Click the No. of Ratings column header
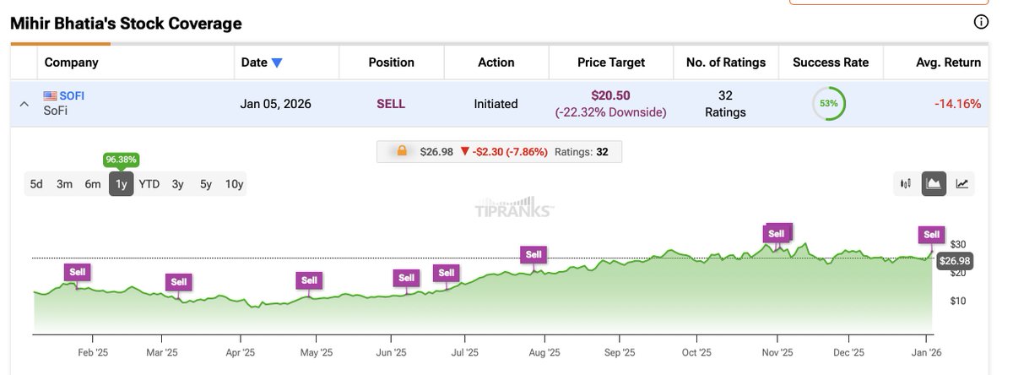The height and width of the screenshot is (375, 1013). click(x=726, y=62)
